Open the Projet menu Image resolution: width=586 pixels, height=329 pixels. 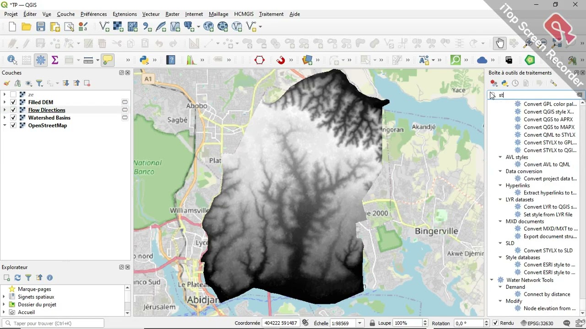click(11, 14)
